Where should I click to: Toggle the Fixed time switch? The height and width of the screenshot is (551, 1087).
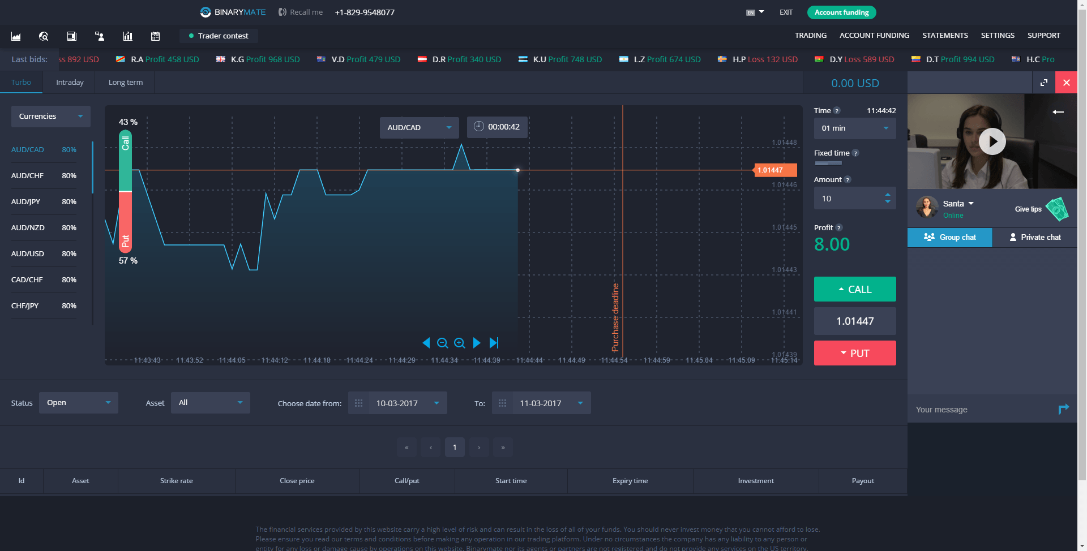[828, 163]
